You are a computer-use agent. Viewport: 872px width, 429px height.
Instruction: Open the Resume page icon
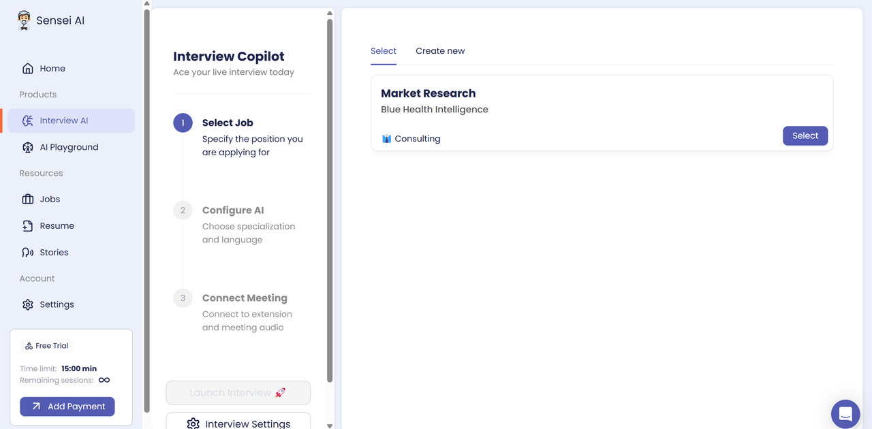(x=28, y=226)
